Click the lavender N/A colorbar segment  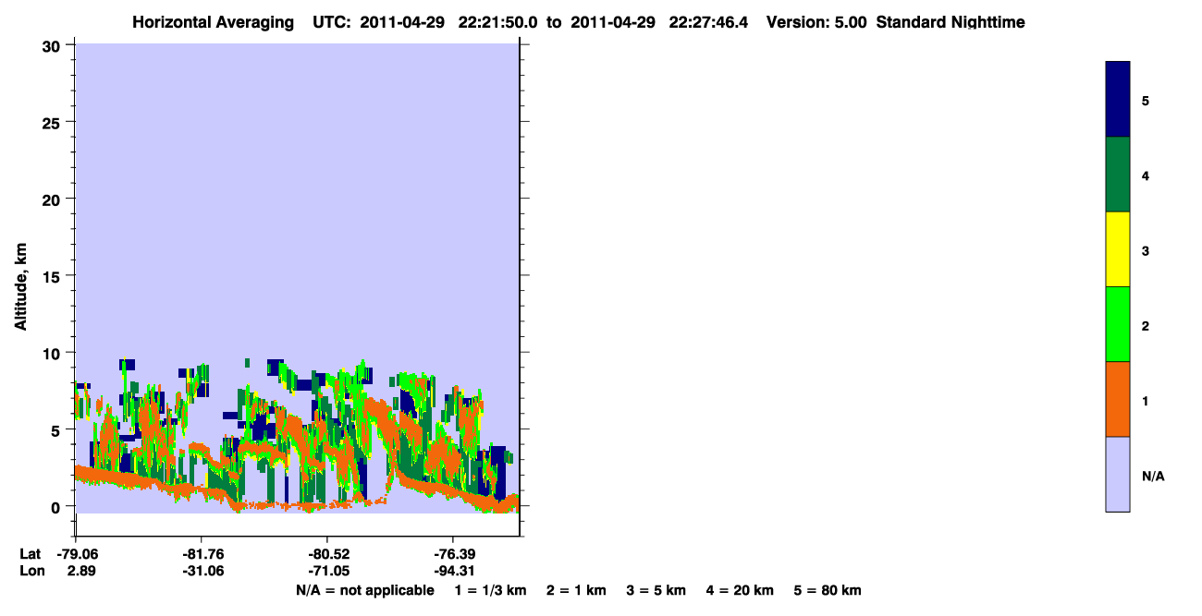[1118, 474]
